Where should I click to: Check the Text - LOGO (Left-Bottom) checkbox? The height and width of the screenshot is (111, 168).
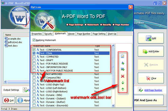(x=34, y=88)
